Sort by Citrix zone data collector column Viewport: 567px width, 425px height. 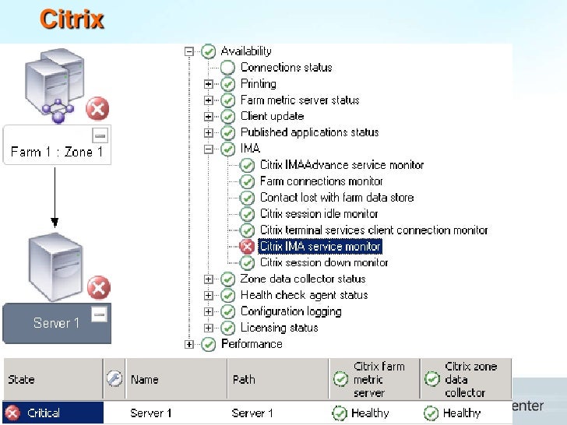click(466, 379)
